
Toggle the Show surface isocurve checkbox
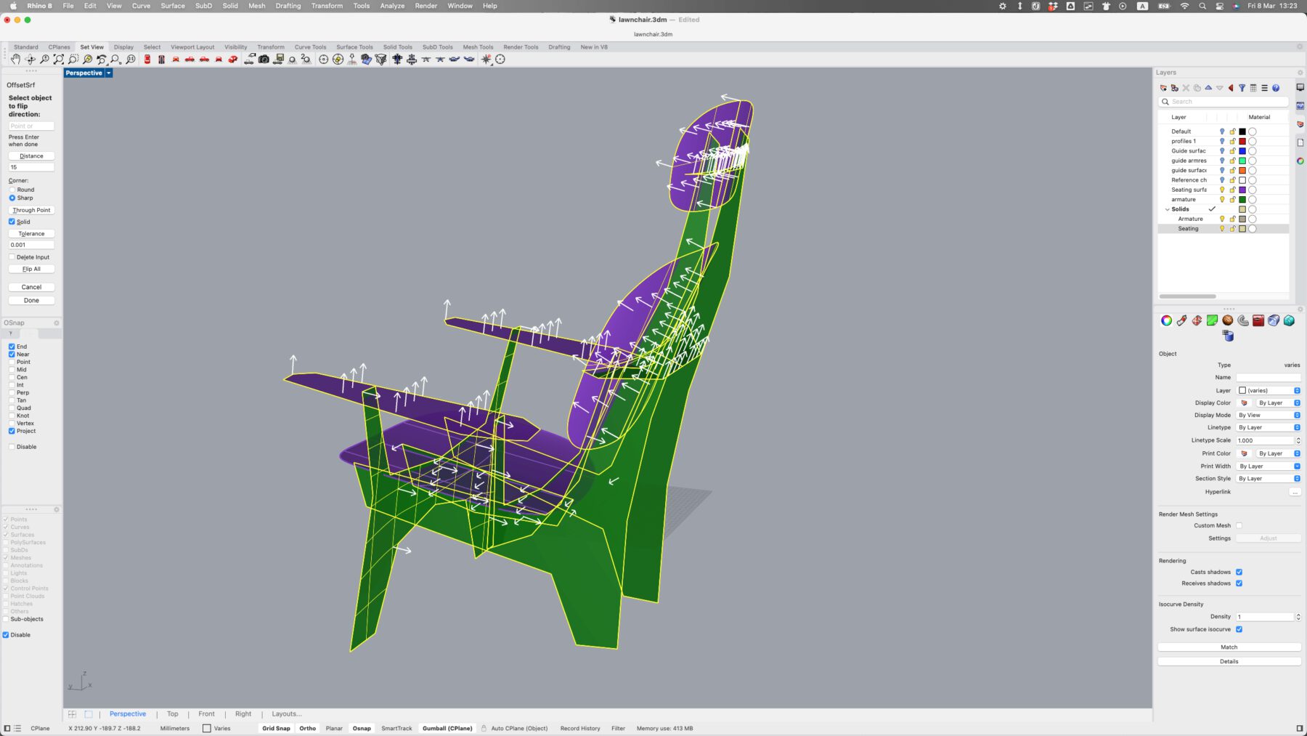coord(1239,629)
